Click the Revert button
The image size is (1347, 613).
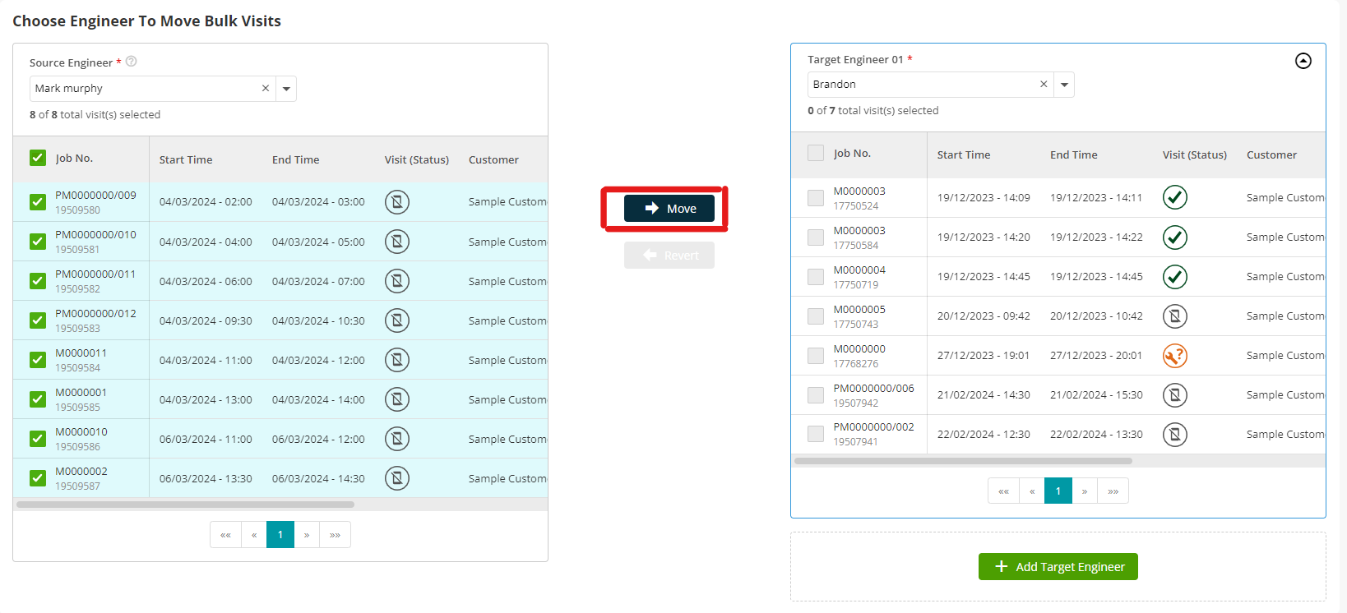669,256
